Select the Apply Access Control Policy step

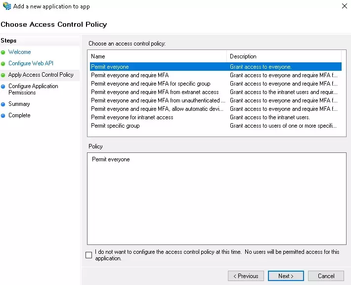(x=41, y=75)
